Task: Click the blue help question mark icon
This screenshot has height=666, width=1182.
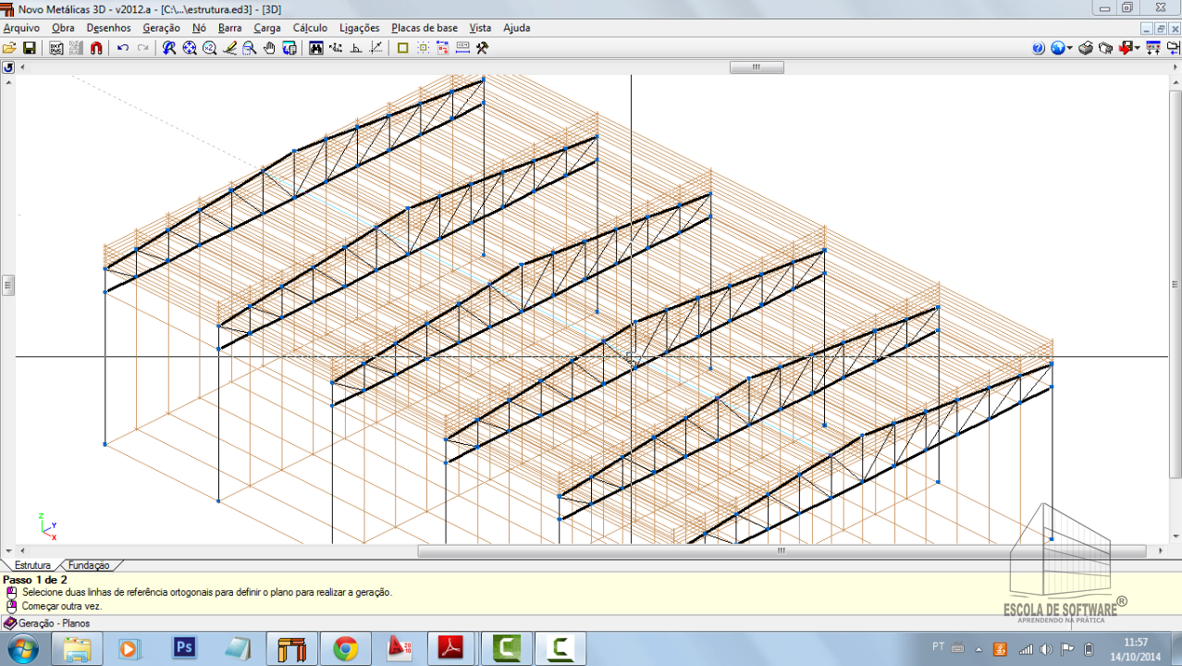Action: [1038, 48]
